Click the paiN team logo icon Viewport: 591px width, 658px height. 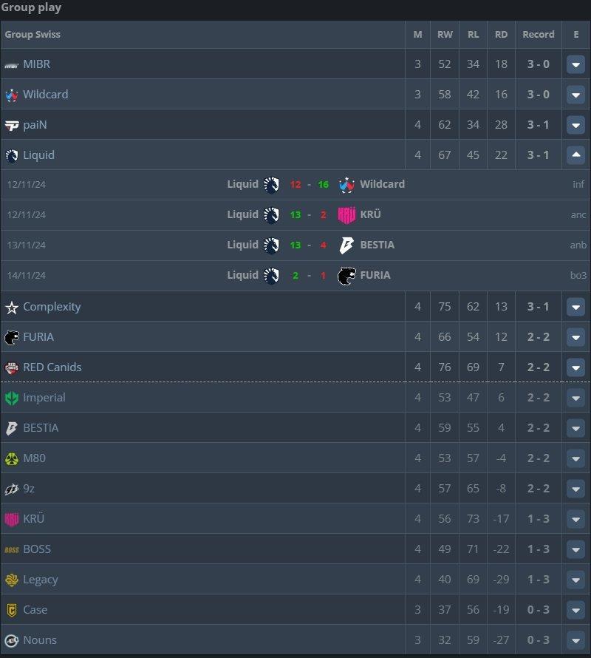click(x=11, y=126)
